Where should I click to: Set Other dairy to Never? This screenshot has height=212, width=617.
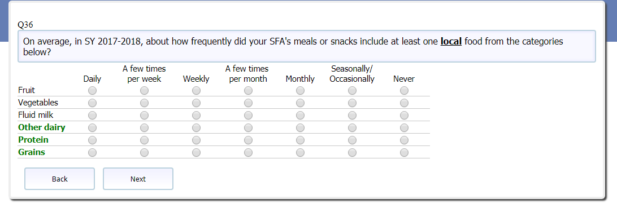(404, 128)
